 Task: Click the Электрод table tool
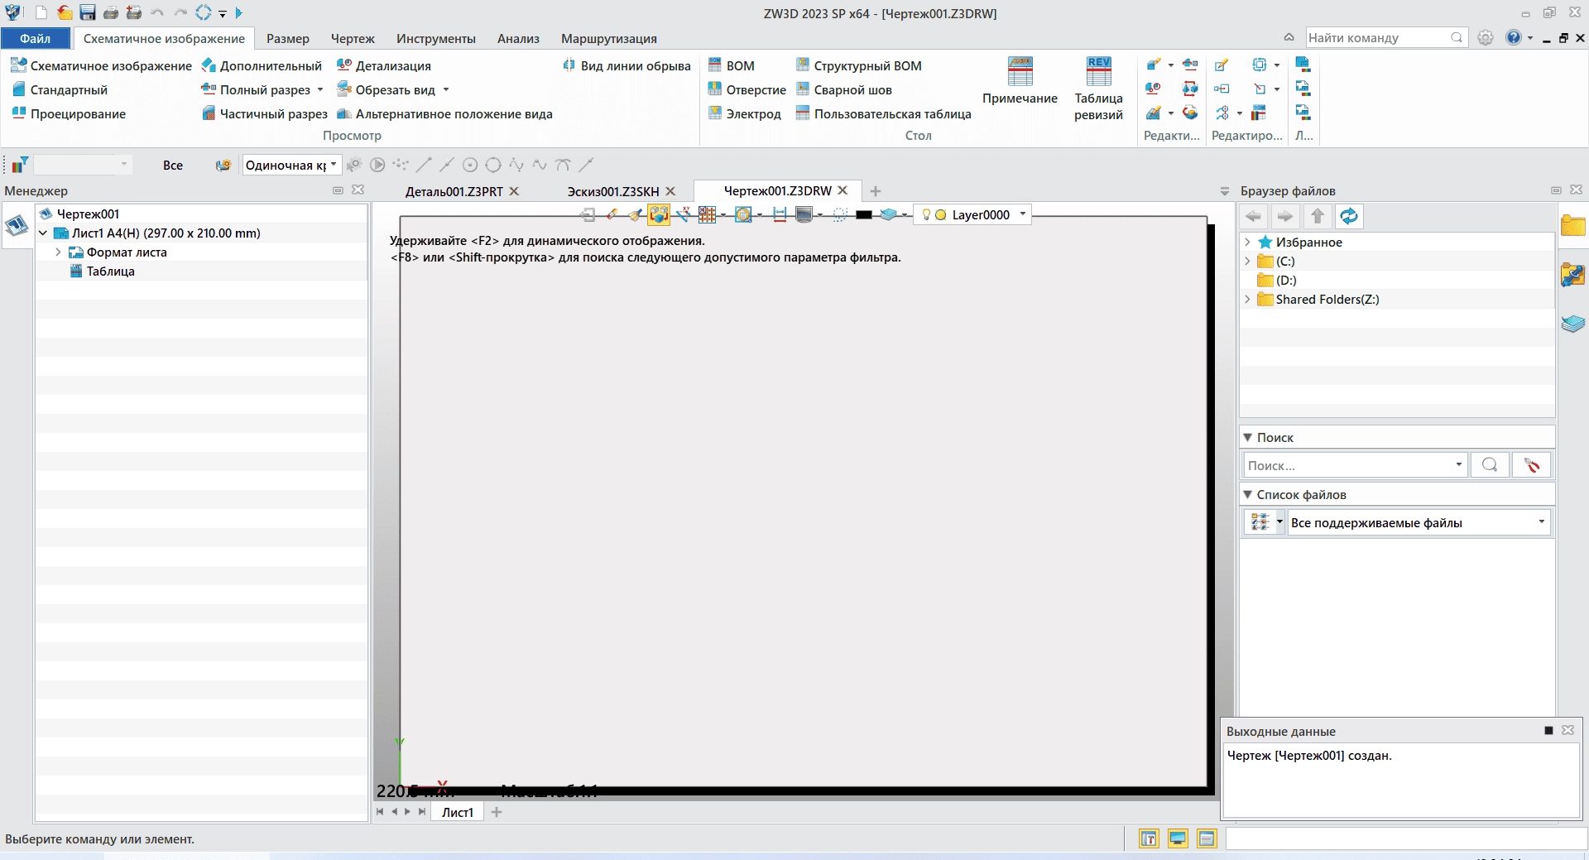tap(745, 113)
